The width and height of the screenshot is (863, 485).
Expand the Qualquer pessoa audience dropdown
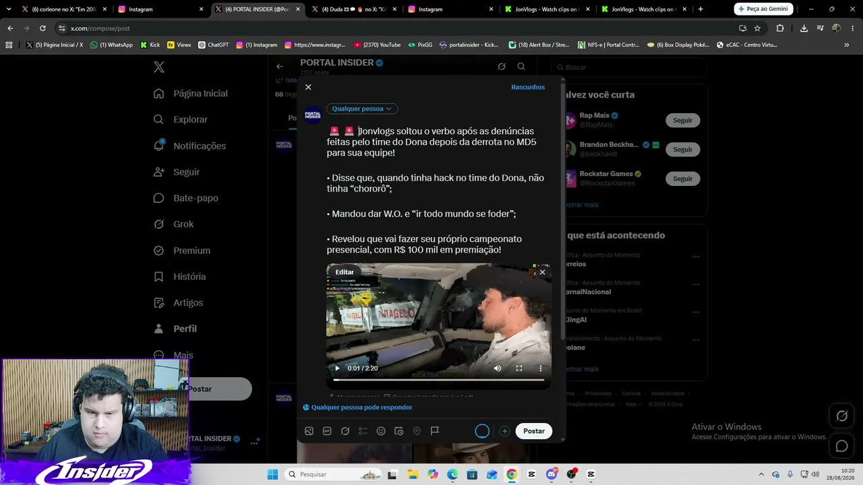click(362, 108)
